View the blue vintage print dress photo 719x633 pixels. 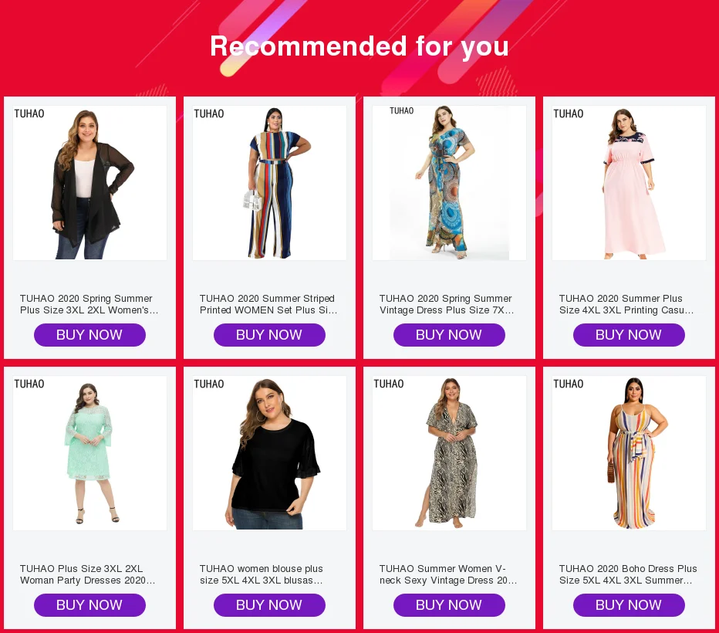[449, 183]
